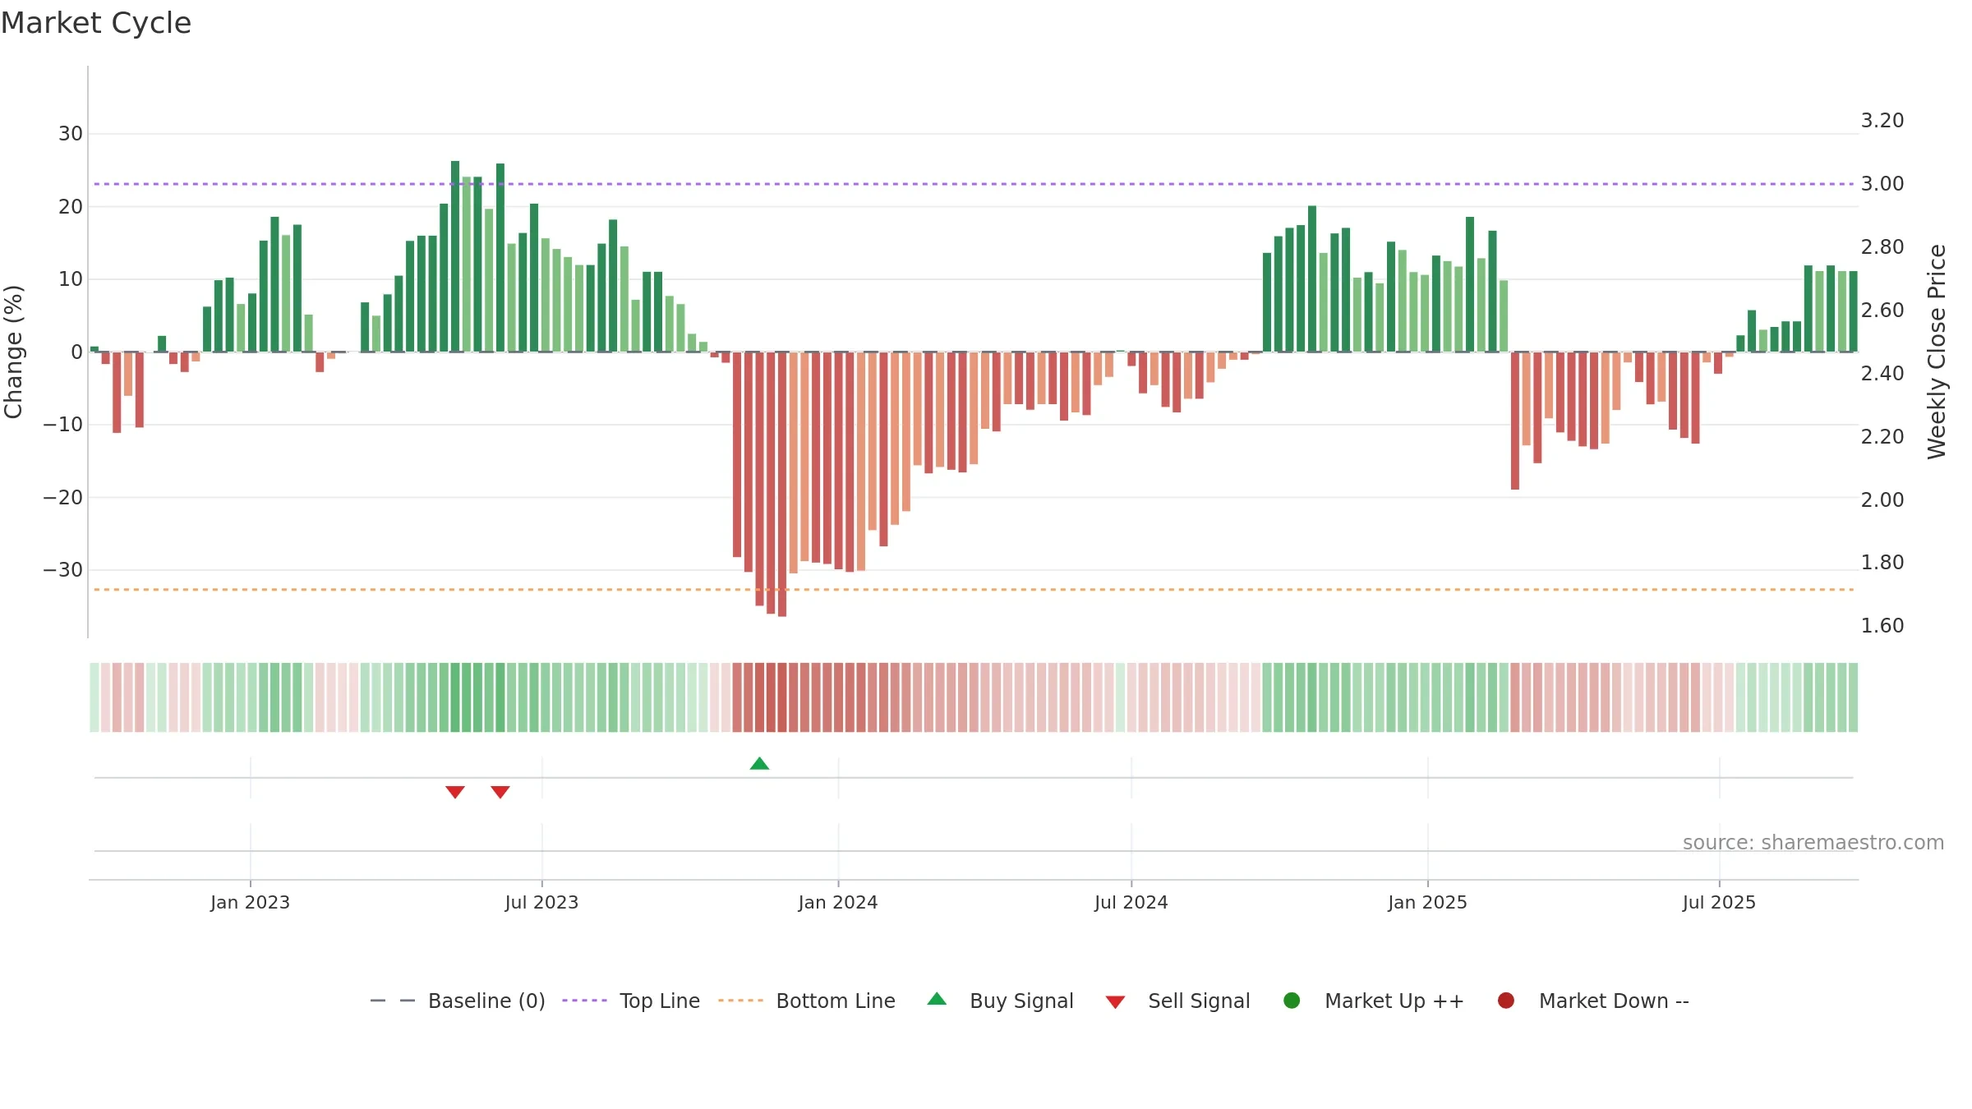Toggle the Top Line legend label
Image resolution: width=1972 pixels, height=1109 pixels.
pos(660,1001)
